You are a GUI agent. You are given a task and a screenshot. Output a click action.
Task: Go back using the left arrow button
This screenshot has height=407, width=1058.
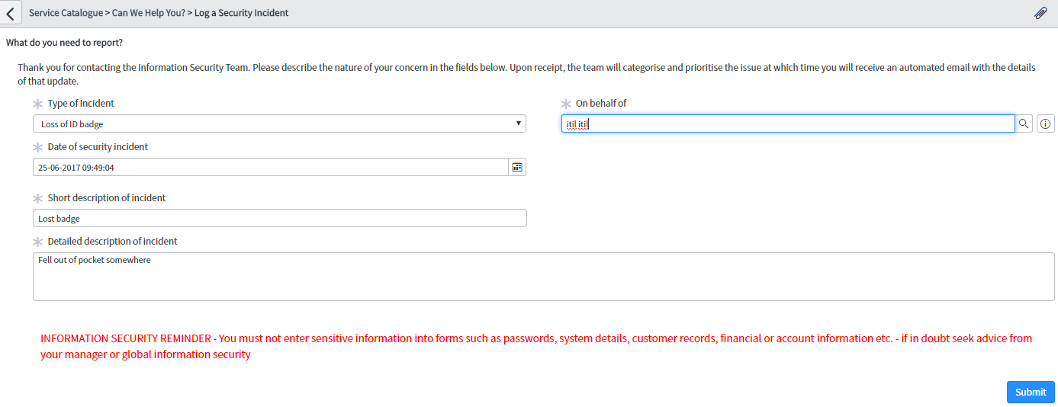tap(10, 13)
